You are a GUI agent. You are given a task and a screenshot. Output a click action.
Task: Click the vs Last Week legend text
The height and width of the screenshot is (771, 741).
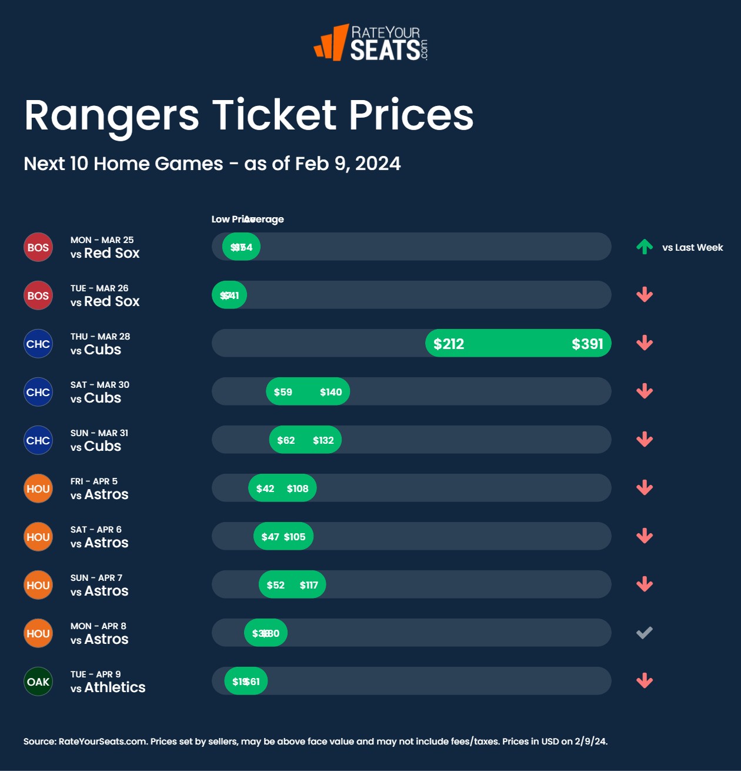[692, 247]
